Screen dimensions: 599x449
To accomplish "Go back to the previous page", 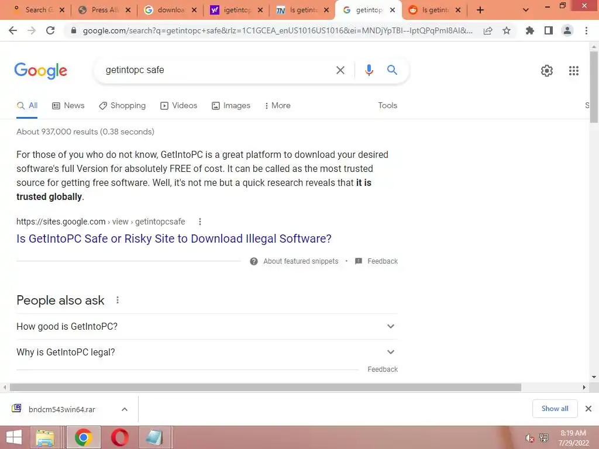I will pyautogui.click(x=13, y=30).
